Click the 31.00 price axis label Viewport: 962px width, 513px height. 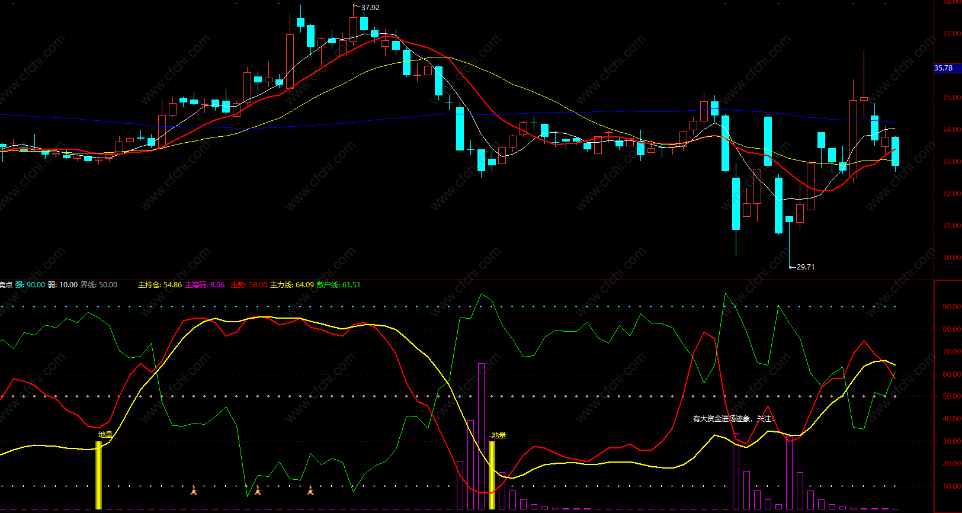point(951,226)
